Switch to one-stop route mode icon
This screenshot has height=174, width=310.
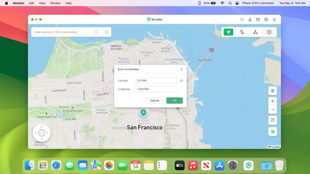242,32
